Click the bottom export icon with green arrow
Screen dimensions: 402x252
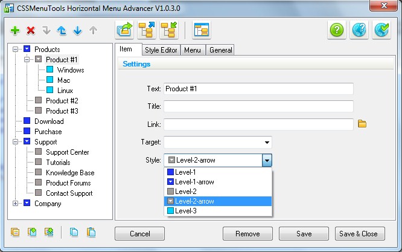pyautogui.click(x=49, y=232)
